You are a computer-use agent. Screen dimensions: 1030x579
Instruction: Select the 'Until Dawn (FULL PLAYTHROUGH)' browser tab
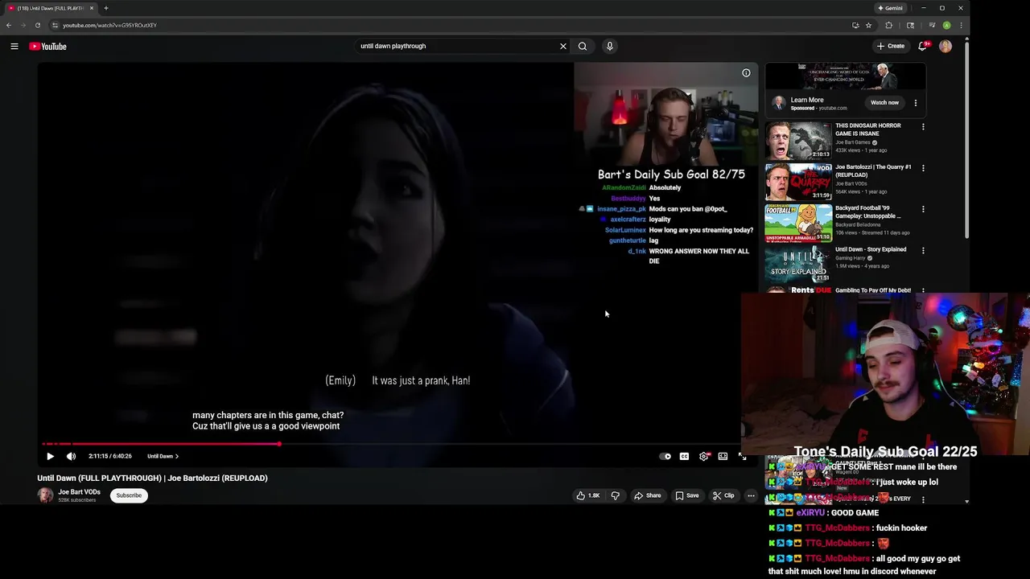pyautogui.click(x=50, y=8)
